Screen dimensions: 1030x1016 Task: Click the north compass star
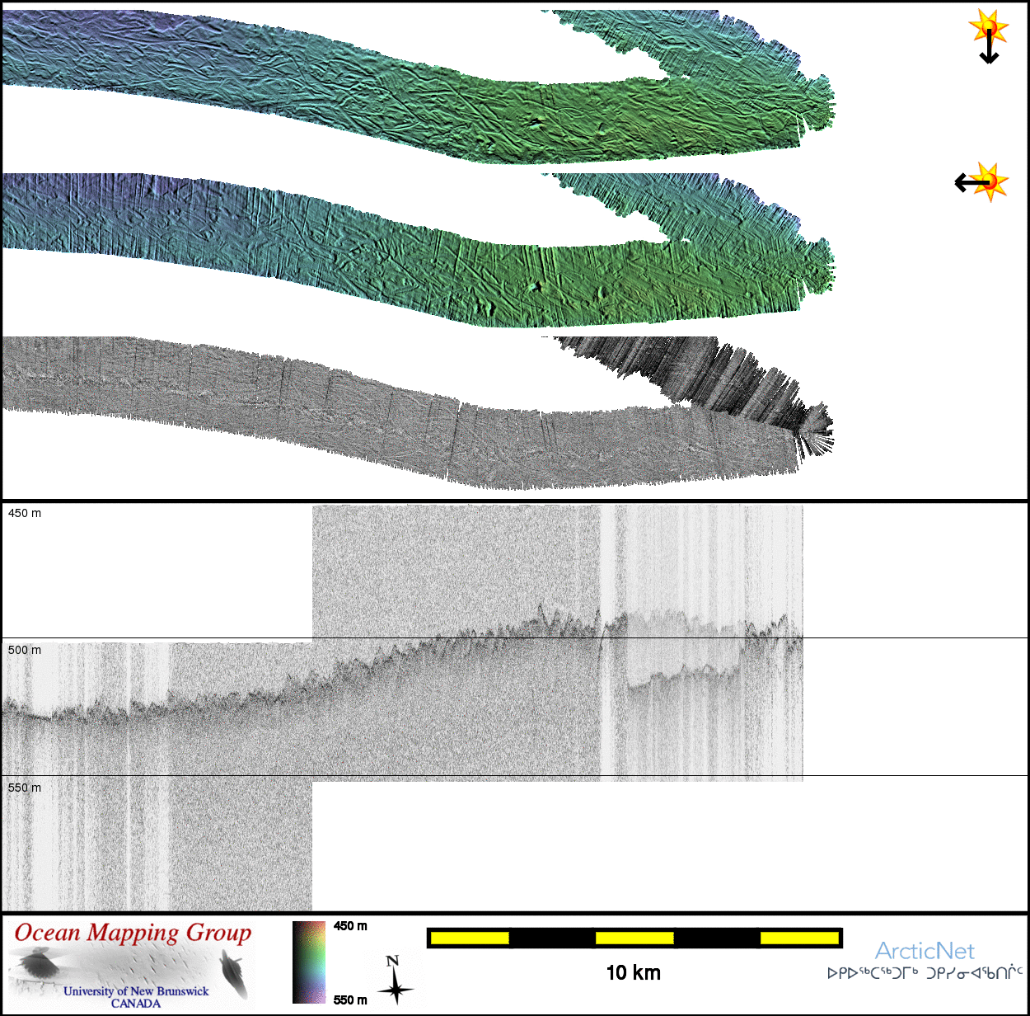(395, 980)
